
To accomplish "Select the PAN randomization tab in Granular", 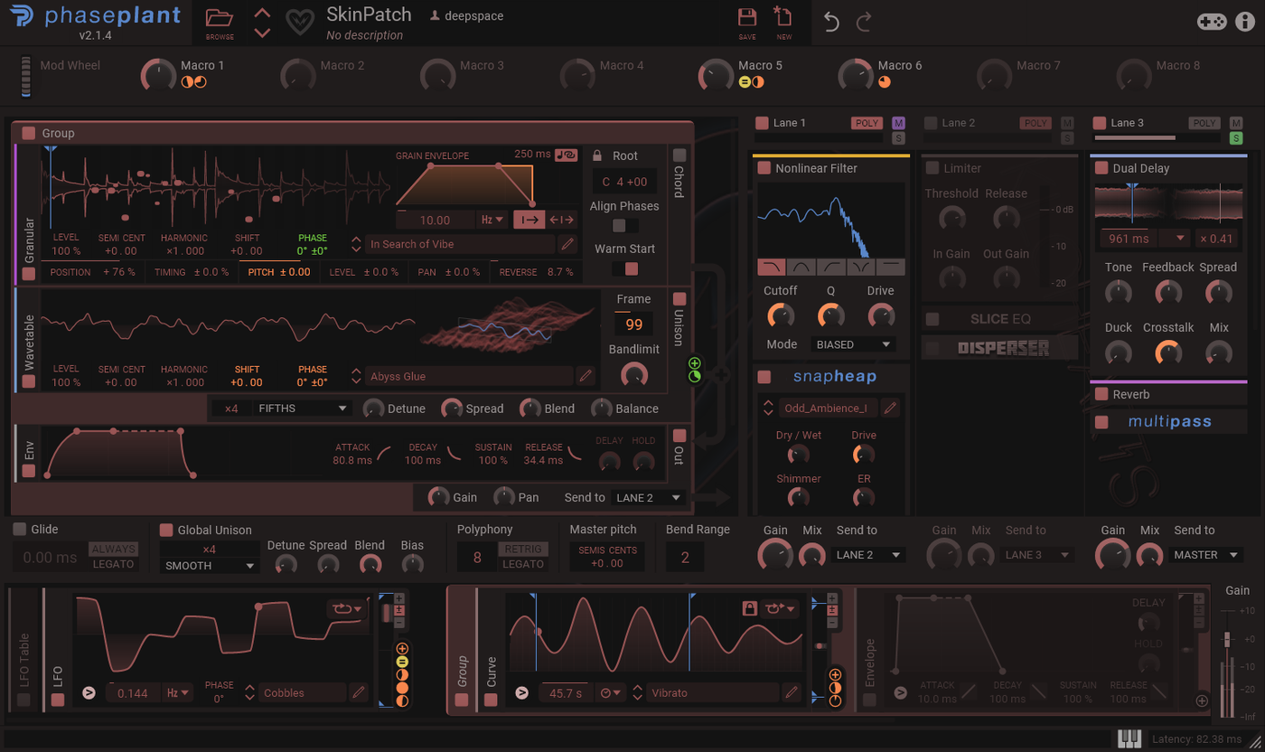I will click(x=449, y=272).
